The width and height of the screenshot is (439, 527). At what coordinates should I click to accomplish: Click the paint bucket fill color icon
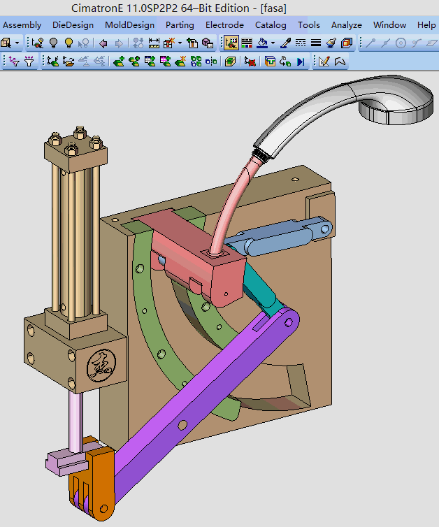(x=261, y=43)
